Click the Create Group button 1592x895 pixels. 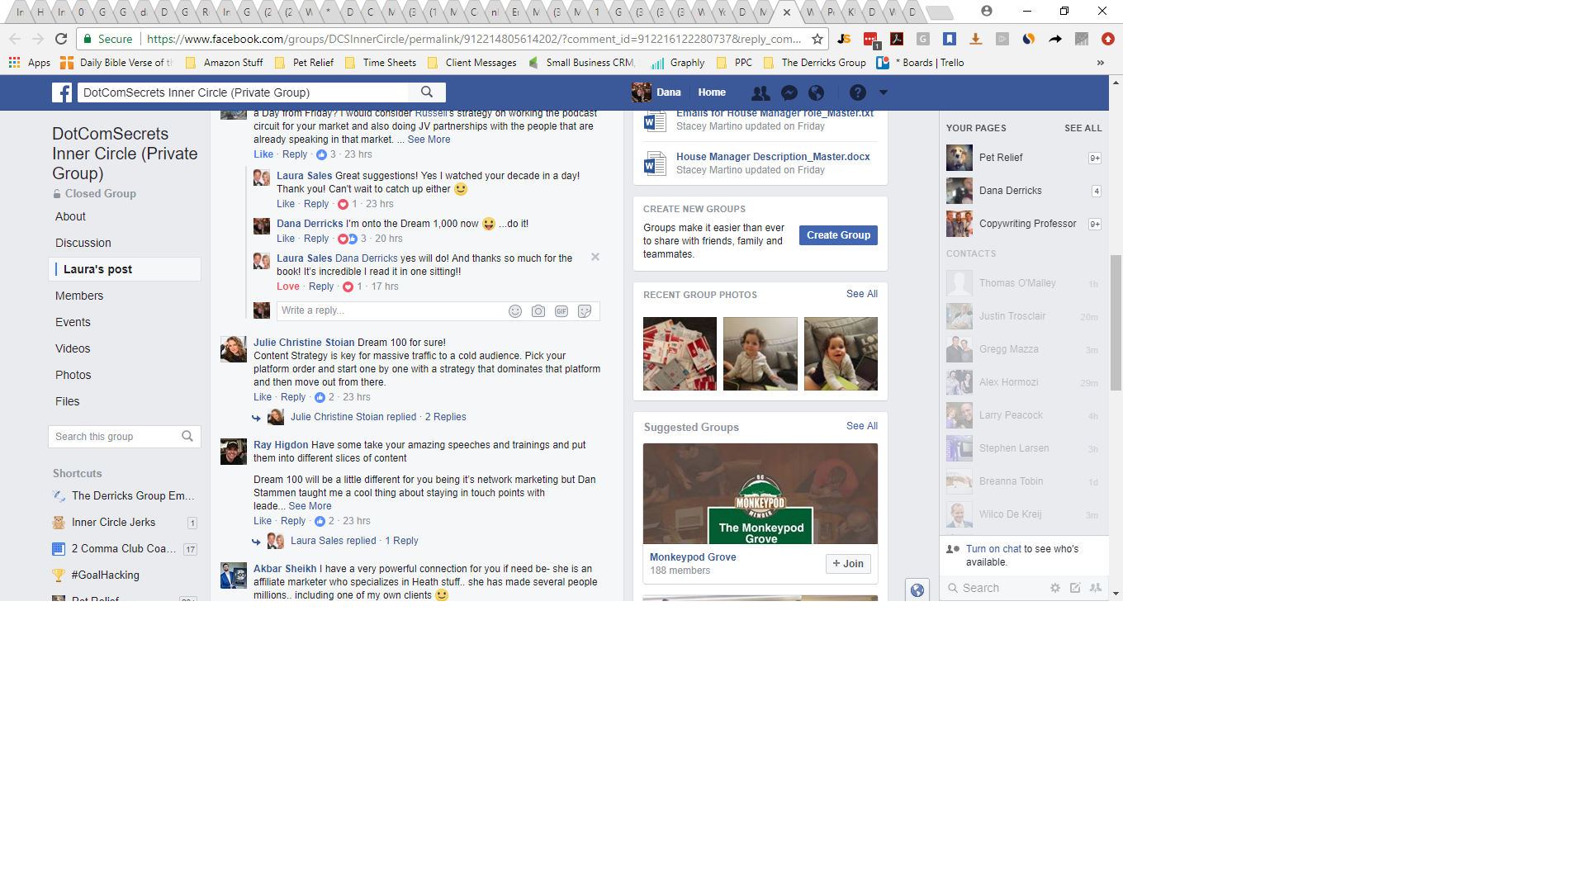click(x=838, y=235)
